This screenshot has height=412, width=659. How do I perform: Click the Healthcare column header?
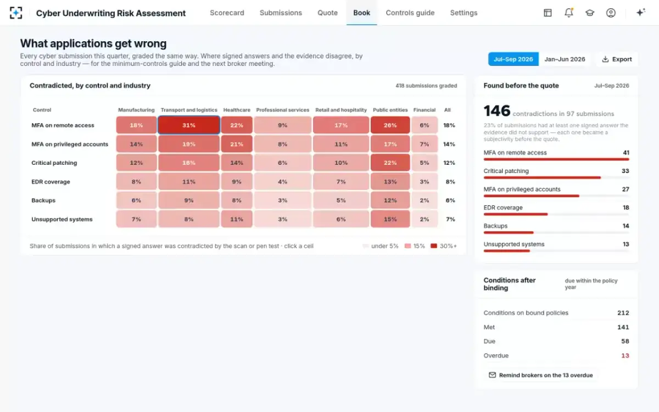237,110
